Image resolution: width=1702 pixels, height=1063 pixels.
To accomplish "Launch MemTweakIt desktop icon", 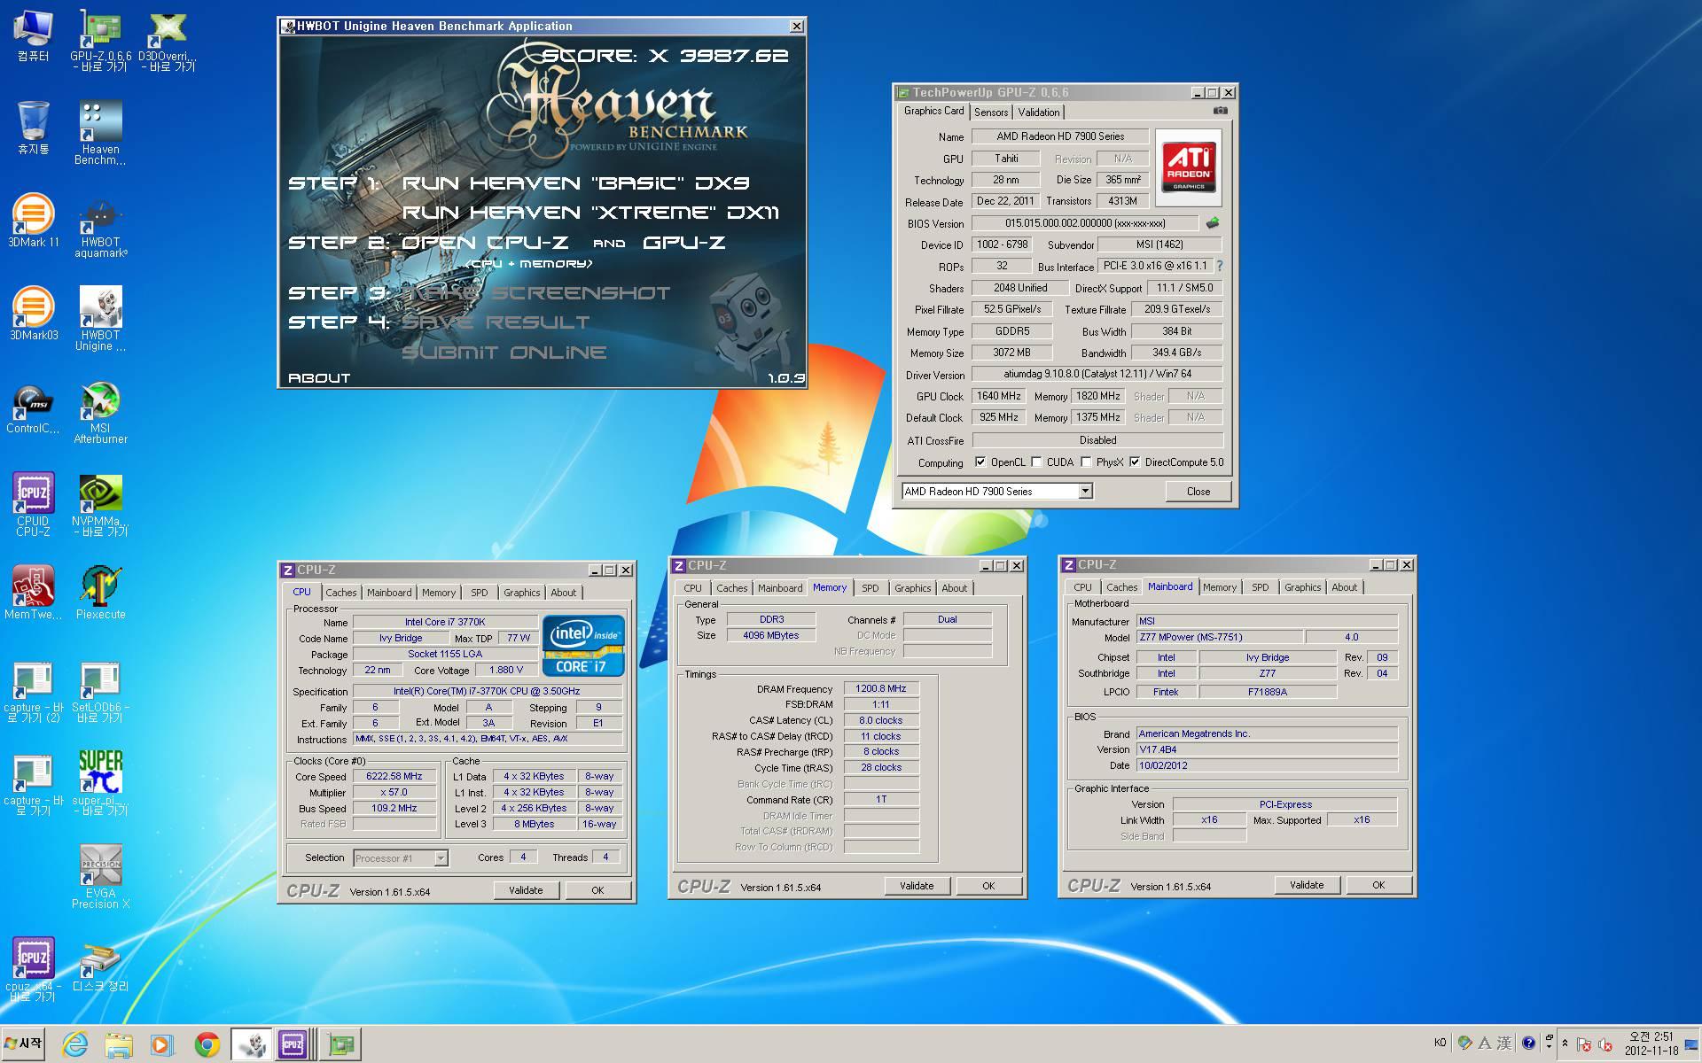I will [x=34, y=593].
